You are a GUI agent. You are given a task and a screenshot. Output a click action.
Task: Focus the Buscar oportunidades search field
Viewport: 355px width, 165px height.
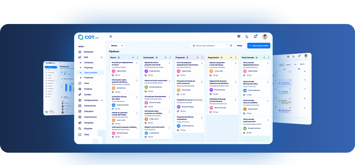coord(209,46)
